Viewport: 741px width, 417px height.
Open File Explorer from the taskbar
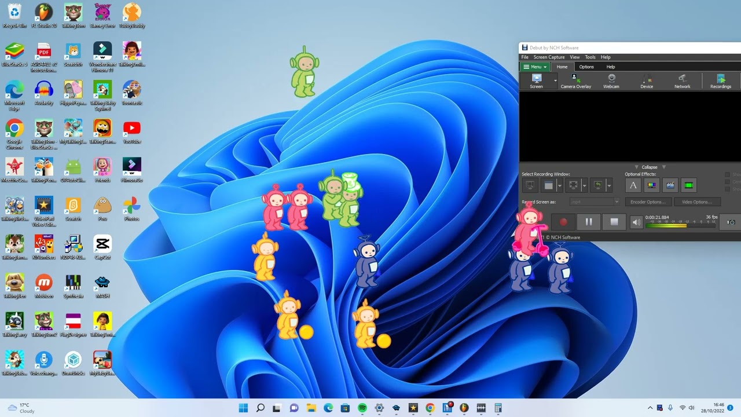(x=311, y=408)
